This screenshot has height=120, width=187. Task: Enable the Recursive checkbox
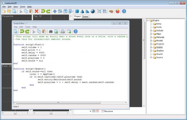(x=103, y=111)
